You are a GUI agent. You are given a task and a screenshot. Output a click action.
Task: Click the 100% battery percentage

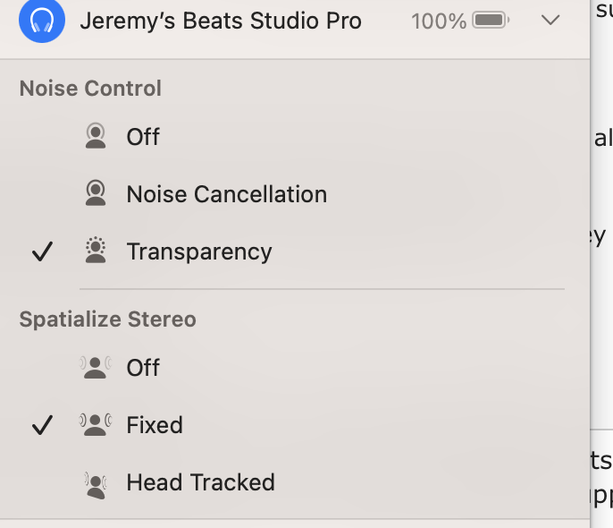[x=438, y=21]
